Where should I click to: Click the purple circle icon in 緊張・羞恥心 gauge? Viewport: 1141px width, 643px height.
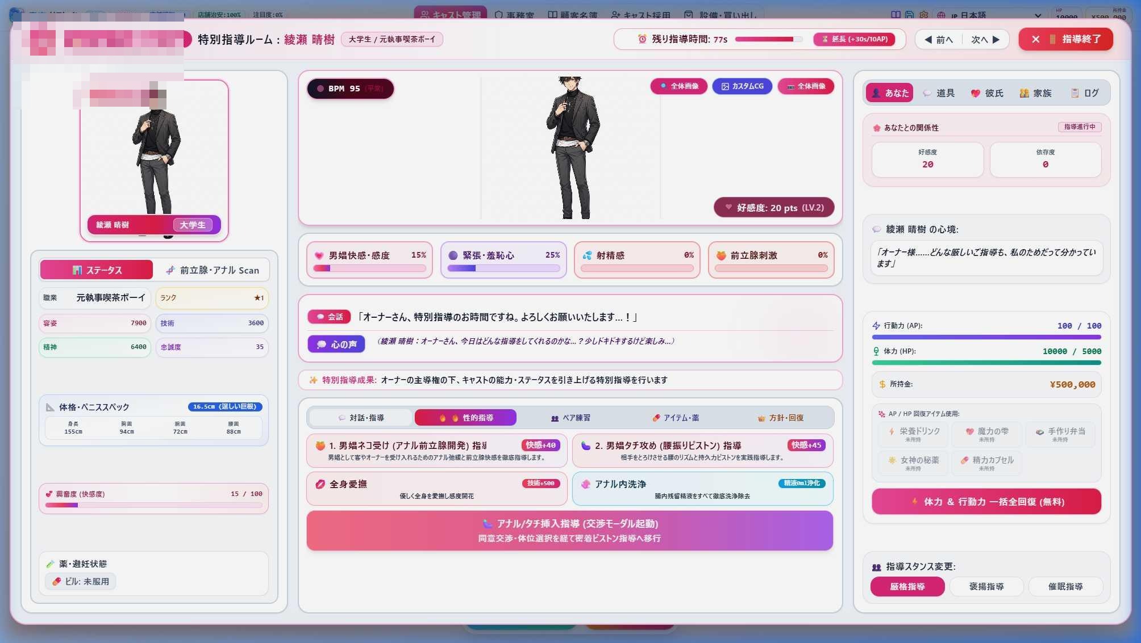point(453,255)
